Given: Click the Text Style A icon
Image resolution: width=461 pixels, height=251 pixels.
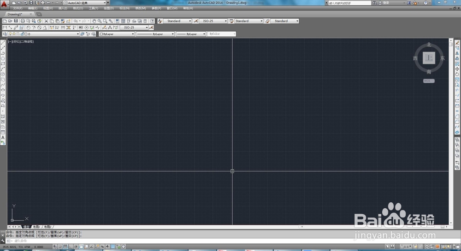Looking at the screenshot, I should point(160,21).
